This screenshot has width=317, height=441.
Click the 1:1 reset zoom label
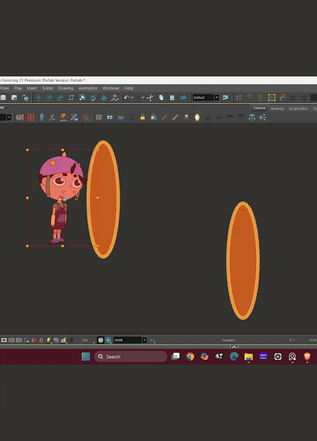coord(152,340)
